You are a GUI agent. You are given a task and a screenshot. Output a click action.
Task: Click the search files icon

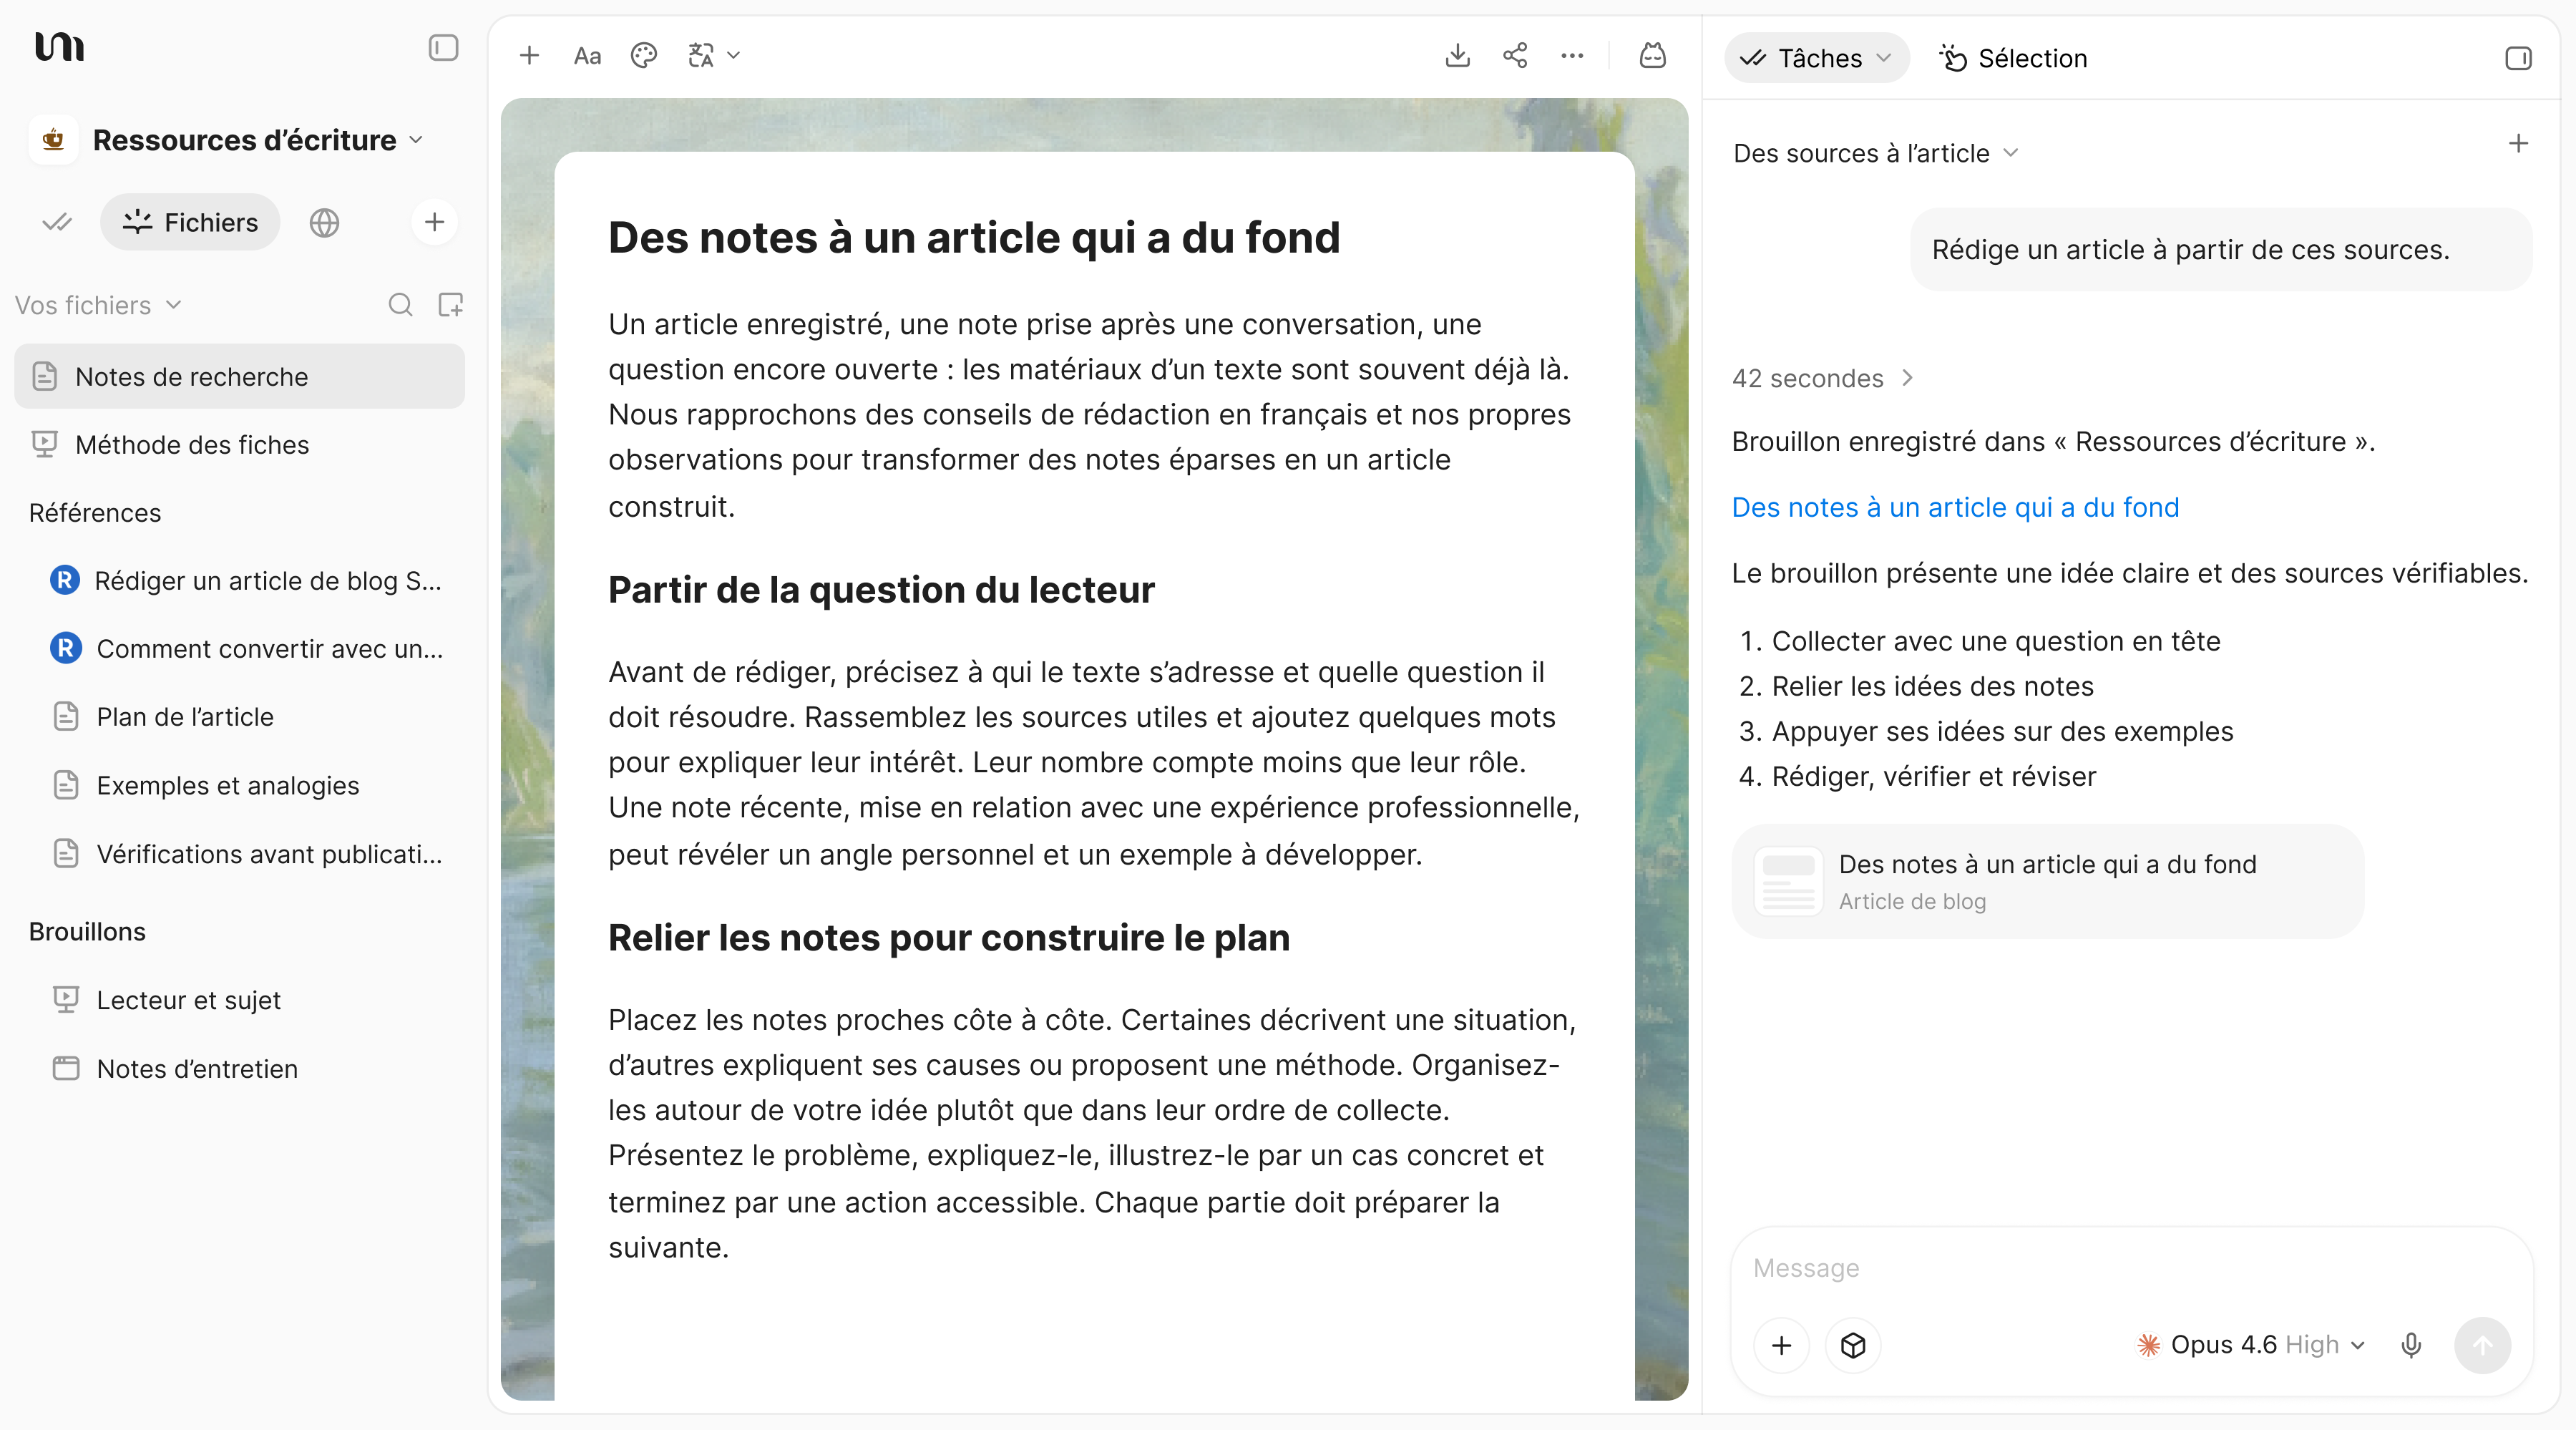(400, 305)
